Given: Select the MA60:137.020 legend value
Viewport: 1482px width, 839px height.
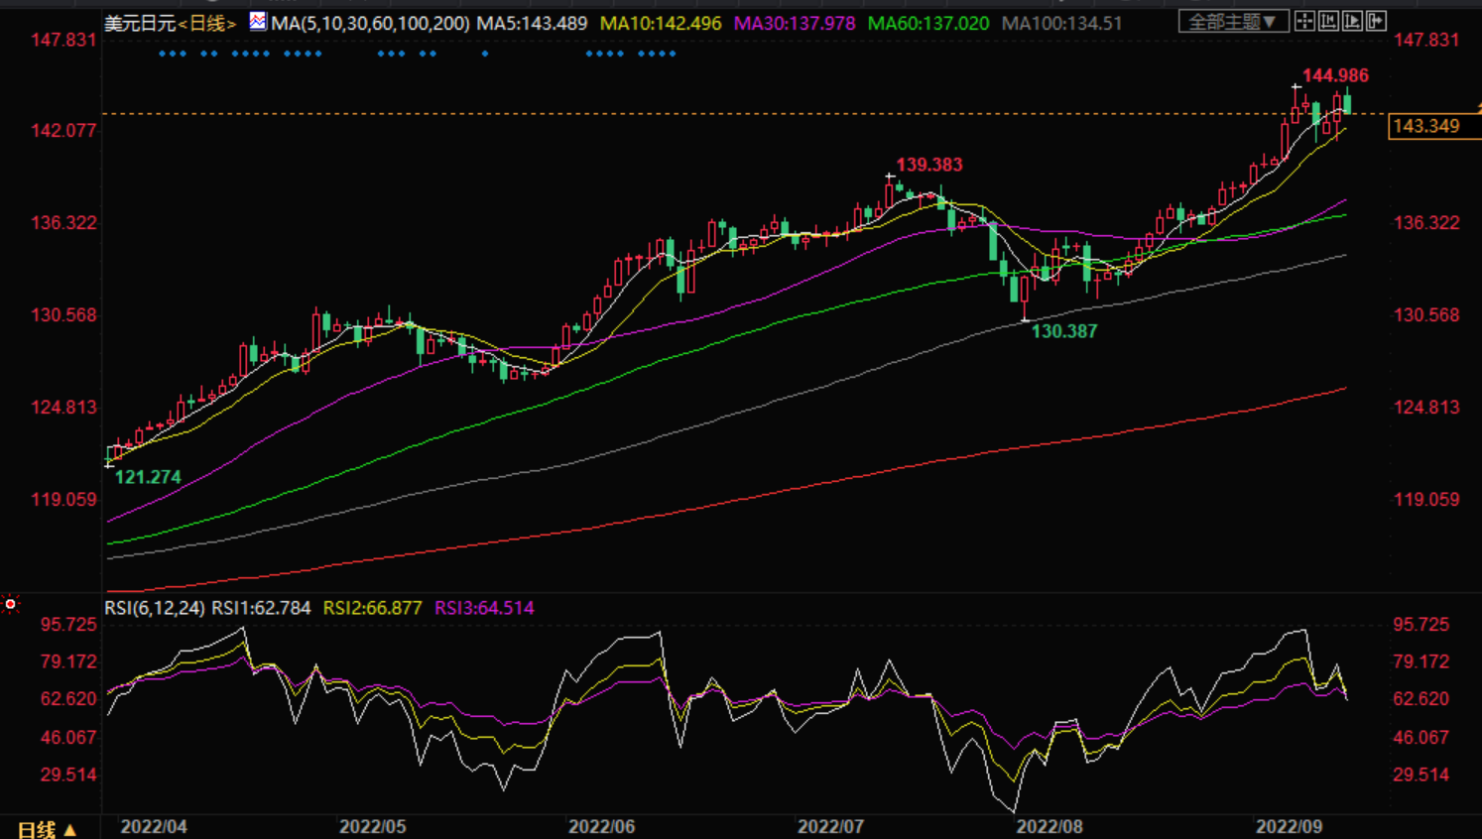Looking at the screenshot, I should [x=928, y=23].
